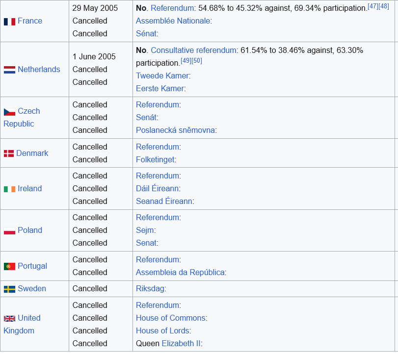
Task: Click the Netherlands flag icon
Action: (9, 70)
